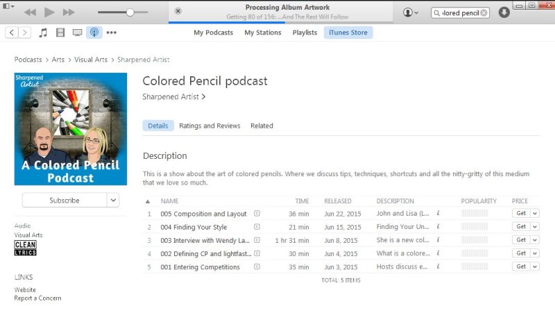Open the downloads button
The height and width of the screenshot is (315, 555).
(504, 12)
